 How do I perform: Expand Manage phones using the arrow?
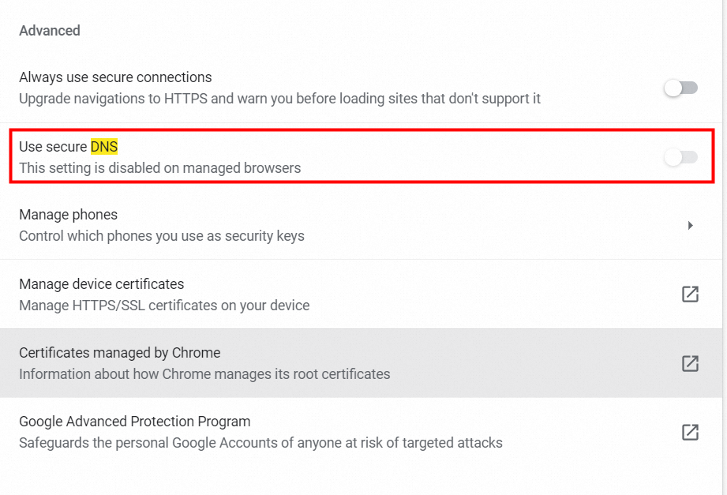(690, 226)
